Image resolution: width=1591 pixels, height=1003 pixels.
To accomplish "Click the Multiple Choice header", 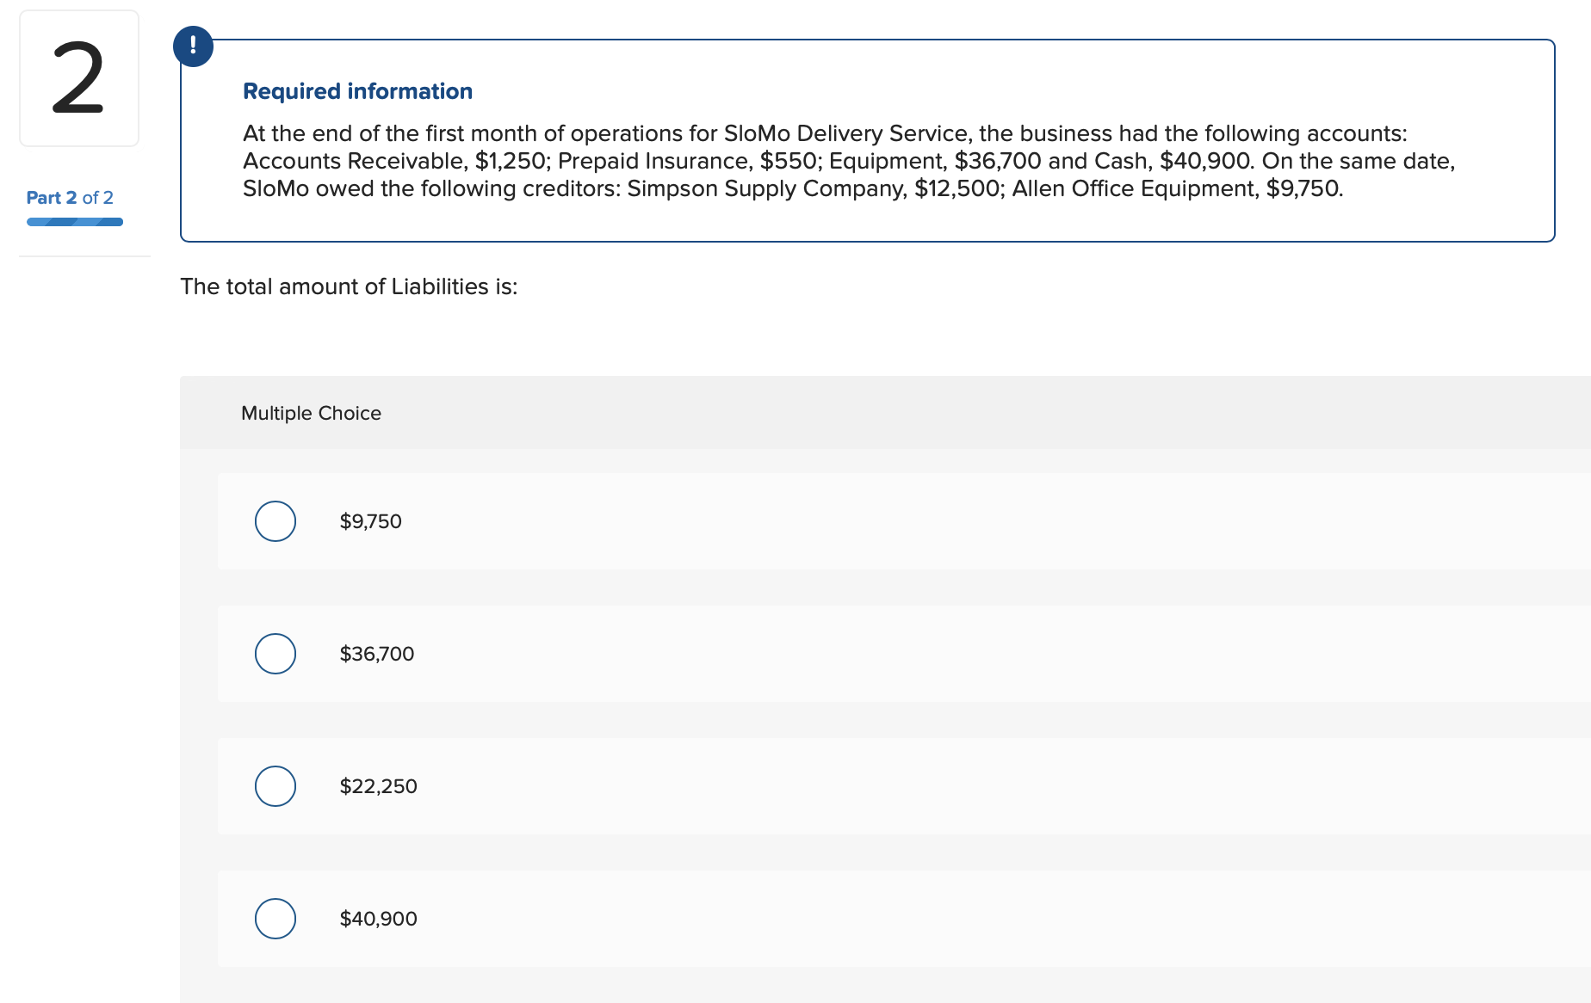I will (311, 413).
